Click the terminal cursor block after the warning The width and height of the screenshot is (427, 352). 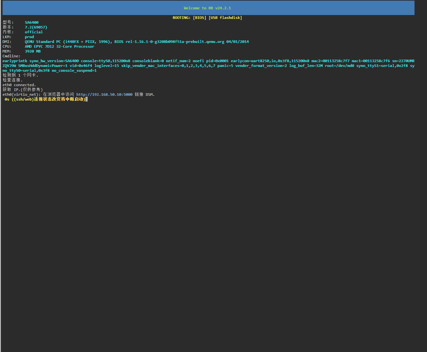click(x=87, y=99)
